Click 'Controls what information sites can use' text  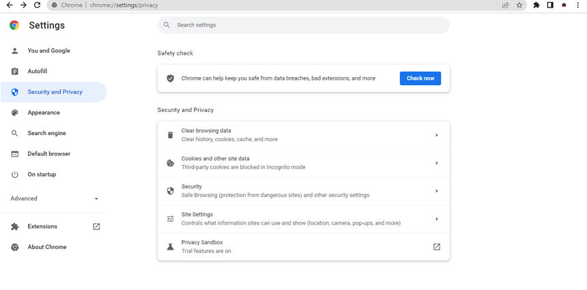[x=291, y=223]
